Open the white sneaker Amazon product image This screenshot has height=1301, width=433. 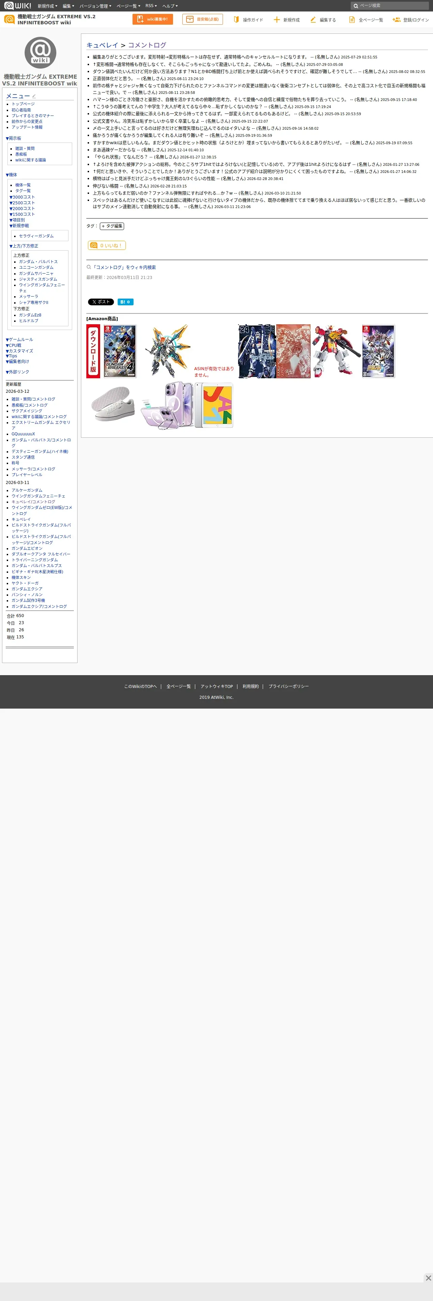click(113, 405)
